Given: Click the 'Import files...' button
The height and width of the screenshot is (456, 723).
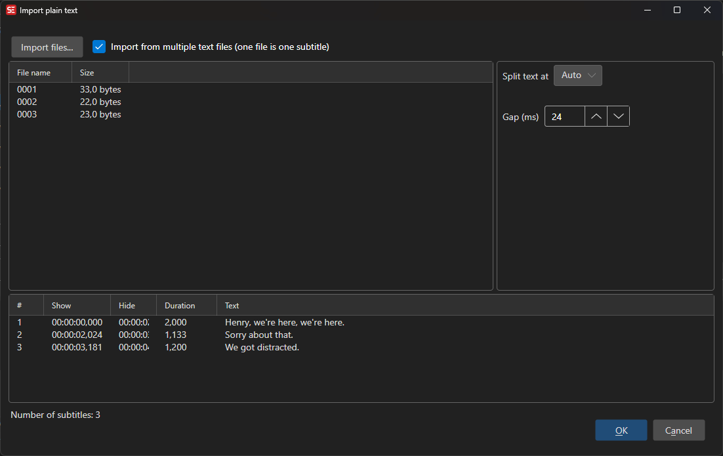Looking at the screenshot, I should 47,47.
